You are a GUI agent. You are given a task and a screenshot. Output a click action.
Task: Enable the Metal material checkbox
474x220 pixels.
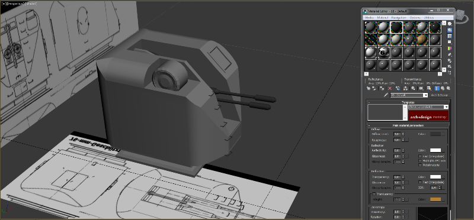coord(420,165)
